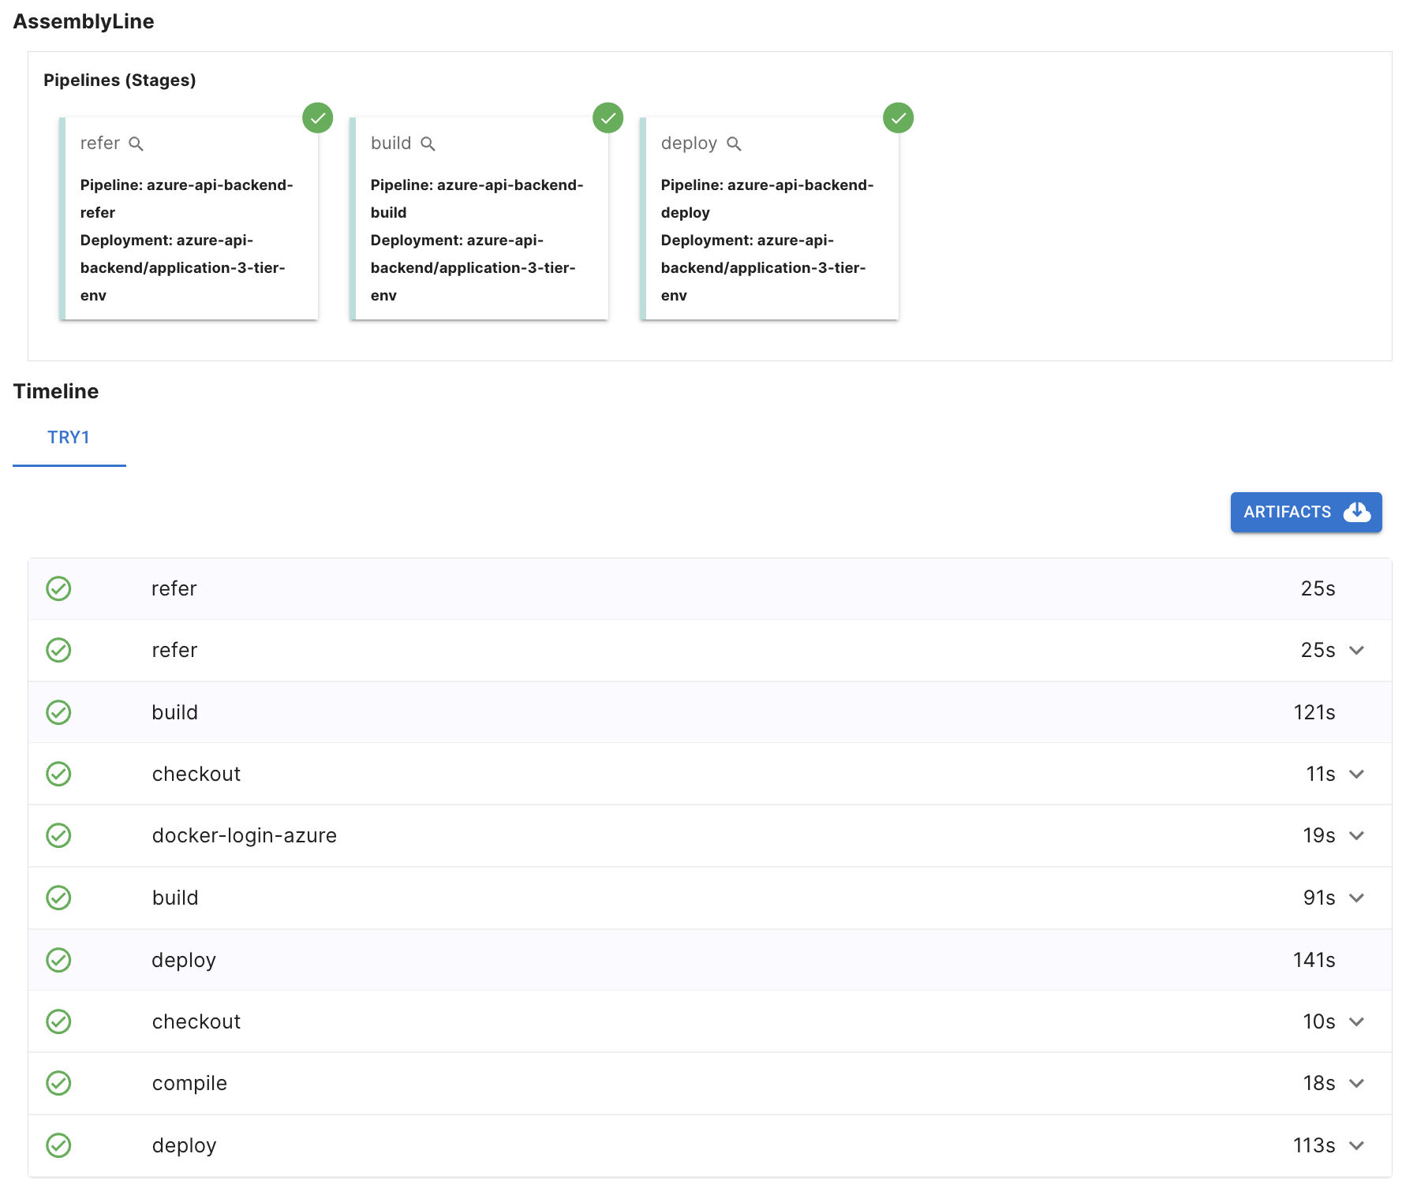This screenshot has width=1417, height=1191.
Task: Switch to the TRY1 timeline tab
Action: coord(69,438)
